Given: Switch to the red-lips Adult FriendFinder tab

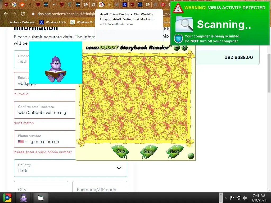Looking at the screenshot, I should click(x=101, y=4).
